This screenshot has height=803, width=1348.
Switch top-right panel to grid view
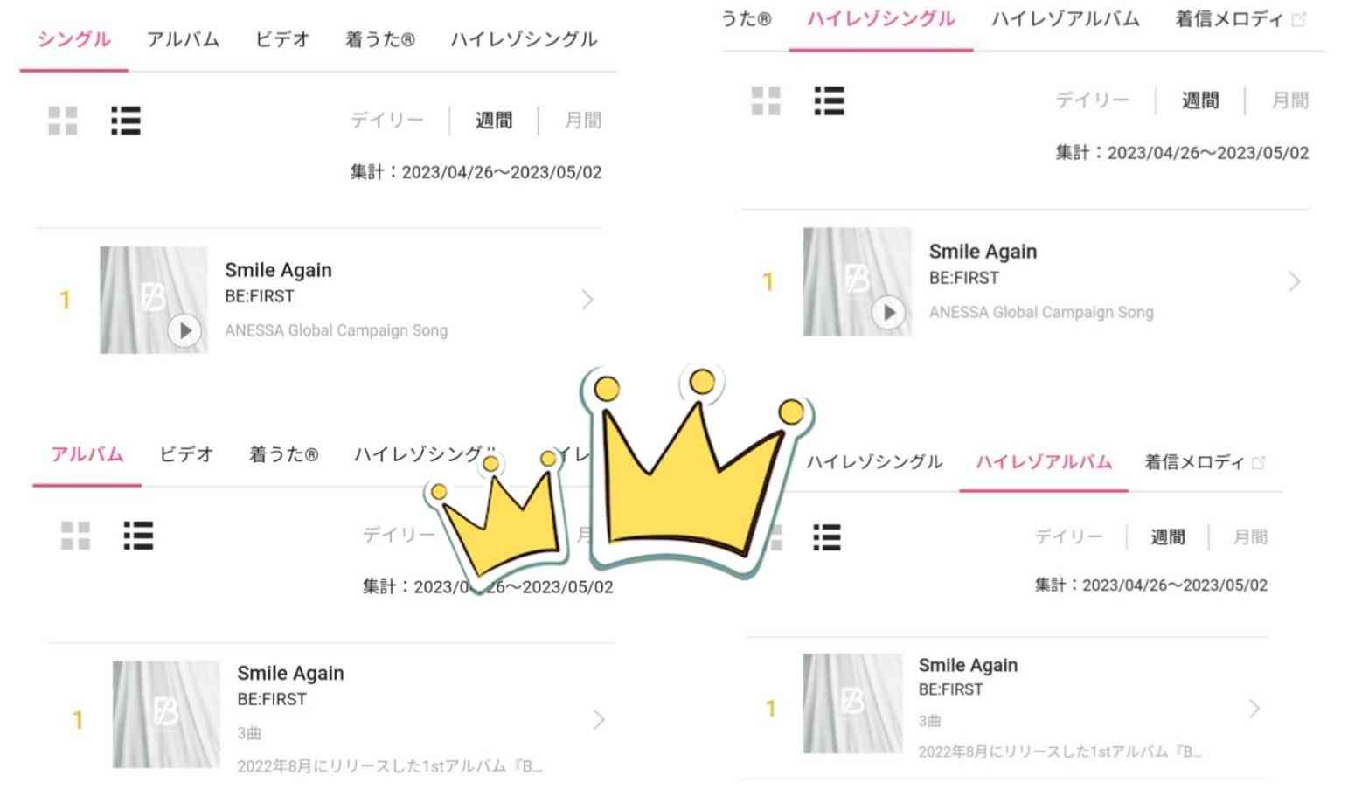[x=766, y=100]
